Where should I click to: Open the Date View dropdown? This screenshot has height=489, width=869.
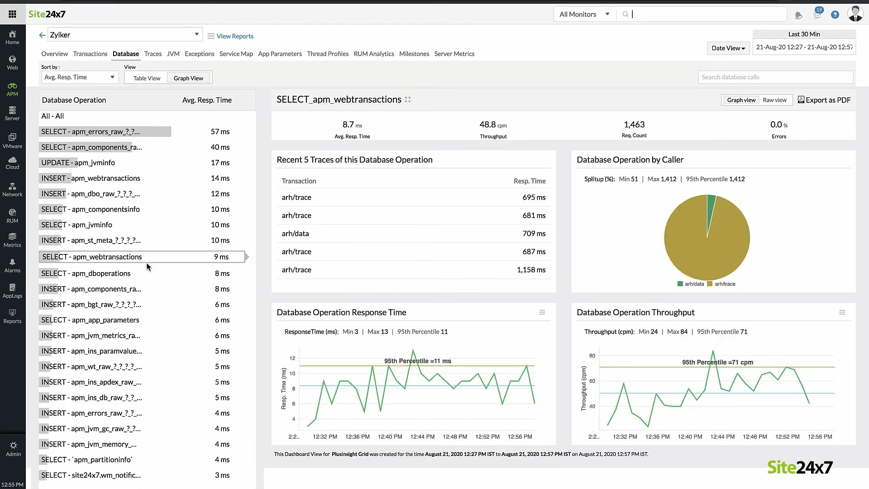pyautogui.click(x=728, y=48)
